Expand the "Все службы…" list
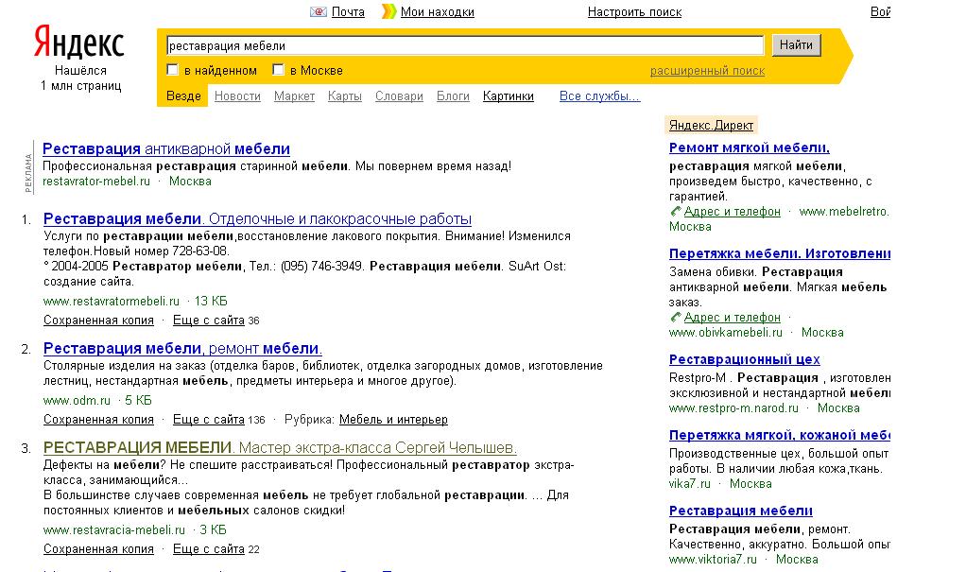Image resolution: width=966 pixels, height=572 pixels. (x=599, y=96)
